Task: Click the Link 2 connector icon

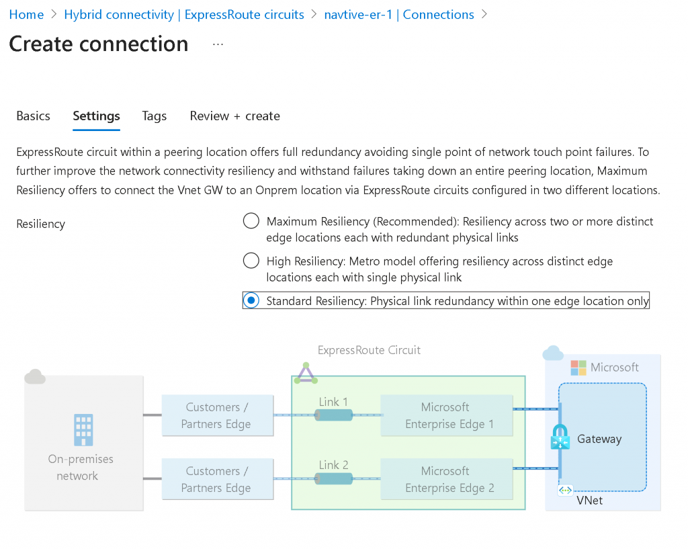Action: (334, 478)
